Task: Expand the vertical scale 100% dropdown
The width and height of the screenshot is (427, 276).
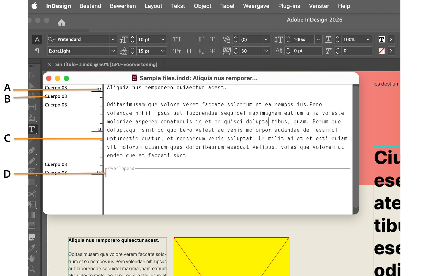Action: point(318,39)
